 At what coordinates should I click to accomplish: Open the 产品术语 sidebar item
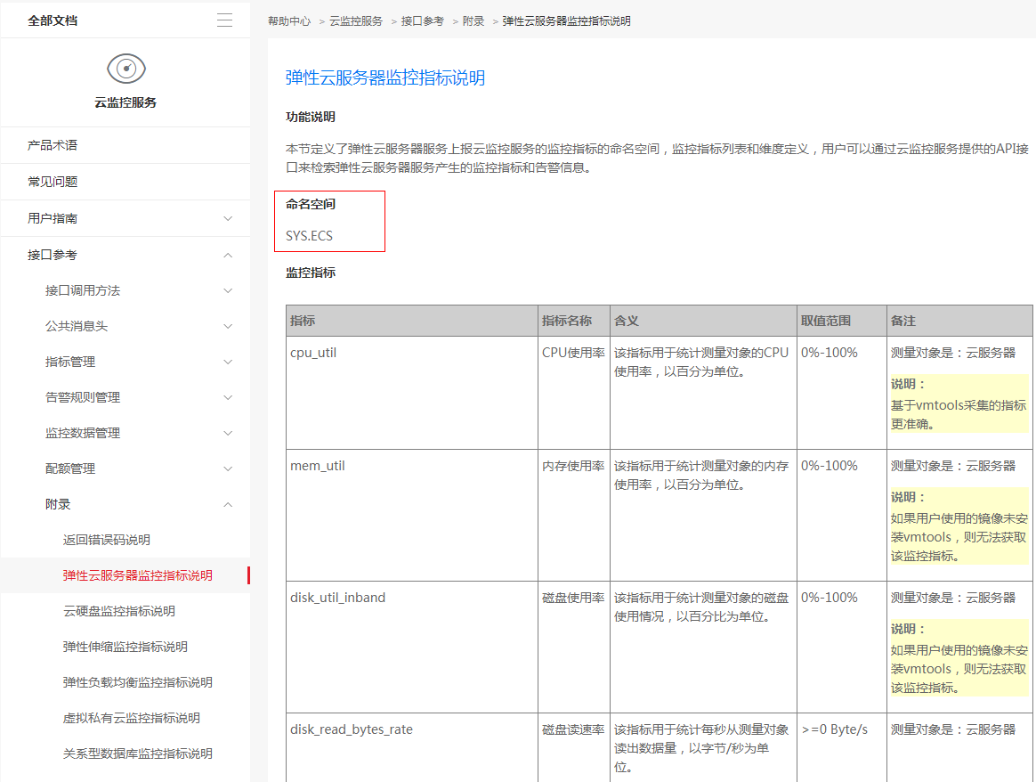(x=125, y=145)
